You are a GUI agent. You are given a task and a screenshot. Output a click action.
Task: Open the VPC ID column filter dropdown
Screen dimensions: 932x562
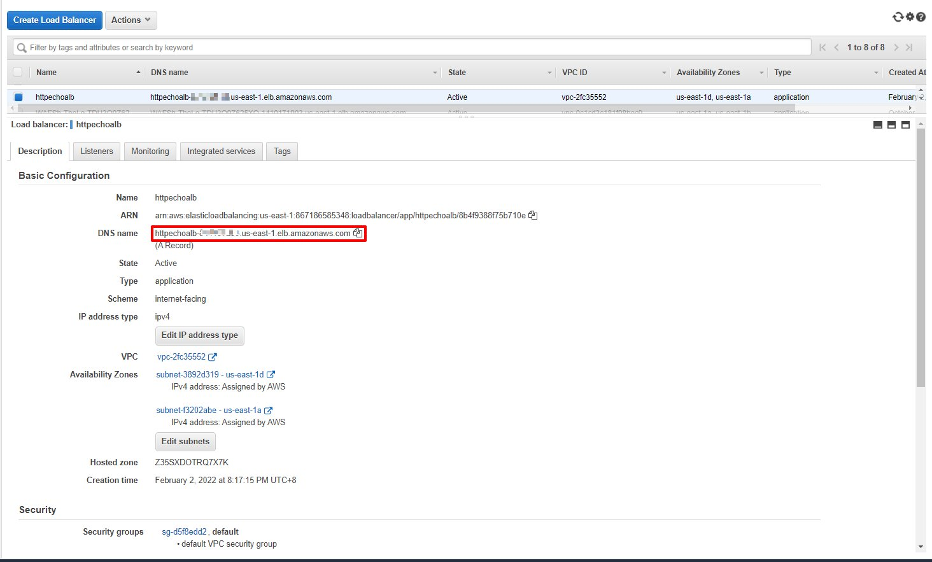(x=664, y=73)
